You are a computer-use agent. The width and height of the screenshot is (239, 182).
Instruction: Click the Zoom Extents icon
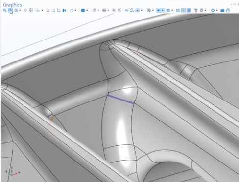click(31, 10)
